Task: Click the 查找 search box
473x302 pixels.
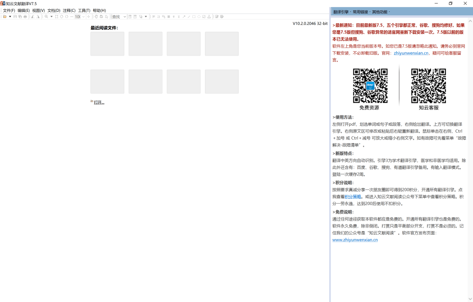Action: [x=117, y=17]
